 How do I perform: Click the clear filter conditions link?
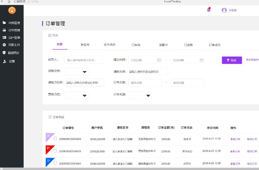pos(253,60)
